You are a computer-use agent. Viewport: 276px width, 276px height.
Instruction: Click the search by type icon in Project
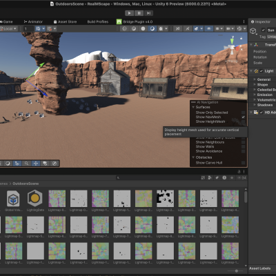click(210, 177)
